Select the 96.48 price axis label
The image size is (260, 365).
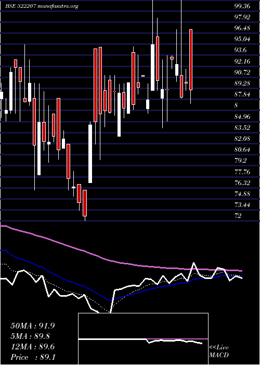[242, 28]
